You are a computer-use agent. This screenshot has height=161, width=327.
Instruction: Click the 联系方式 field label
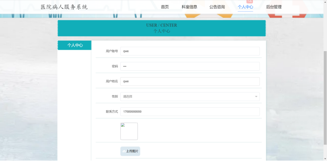coord(112,112)
